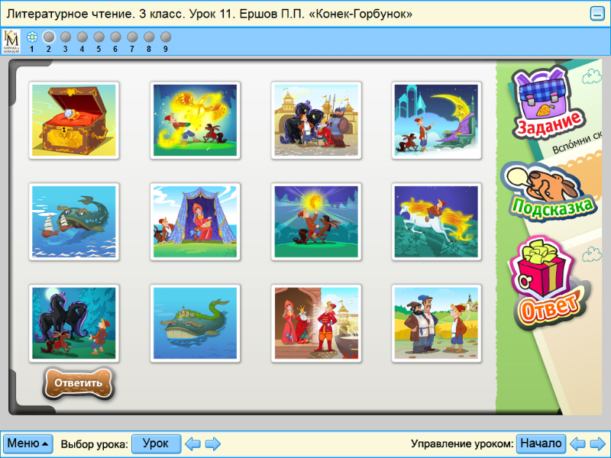Click the next lesson arrow beside Урок
The height and width of the screenshot is (458, 611).
213,443
